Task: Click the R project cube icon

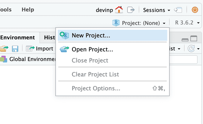Action: (x=116, y=23)
